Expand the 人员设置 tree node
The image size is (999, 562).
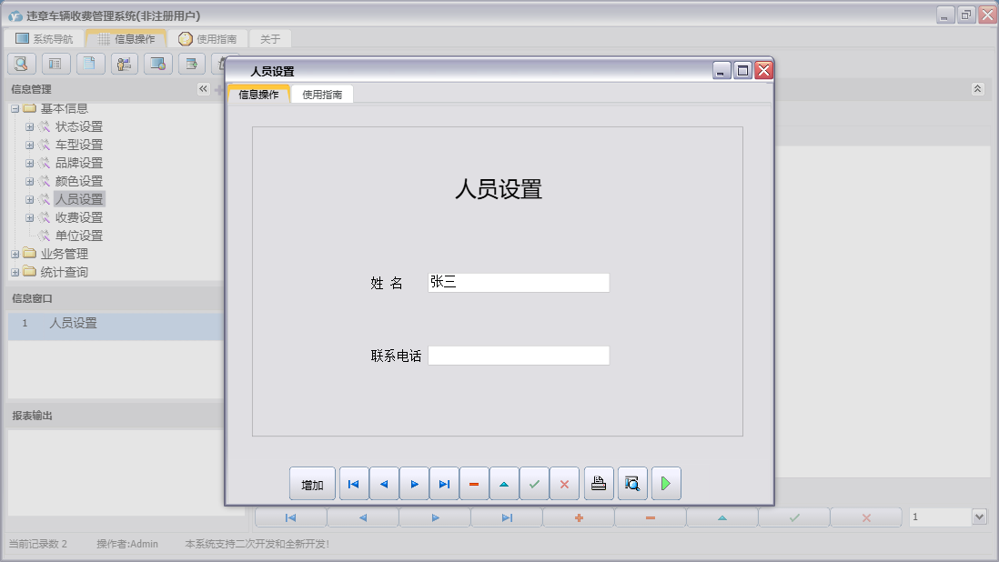tap(30, 198)
